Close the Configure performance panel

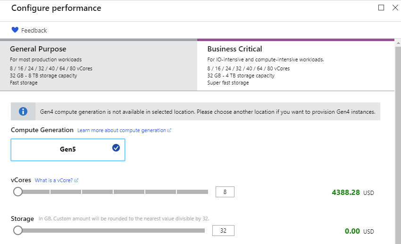[395, 8]
